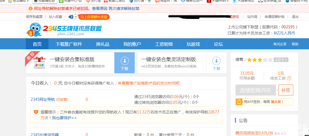Click 查看原因 in the notice bar
309x136 pixels.
(x=100, y=9)
